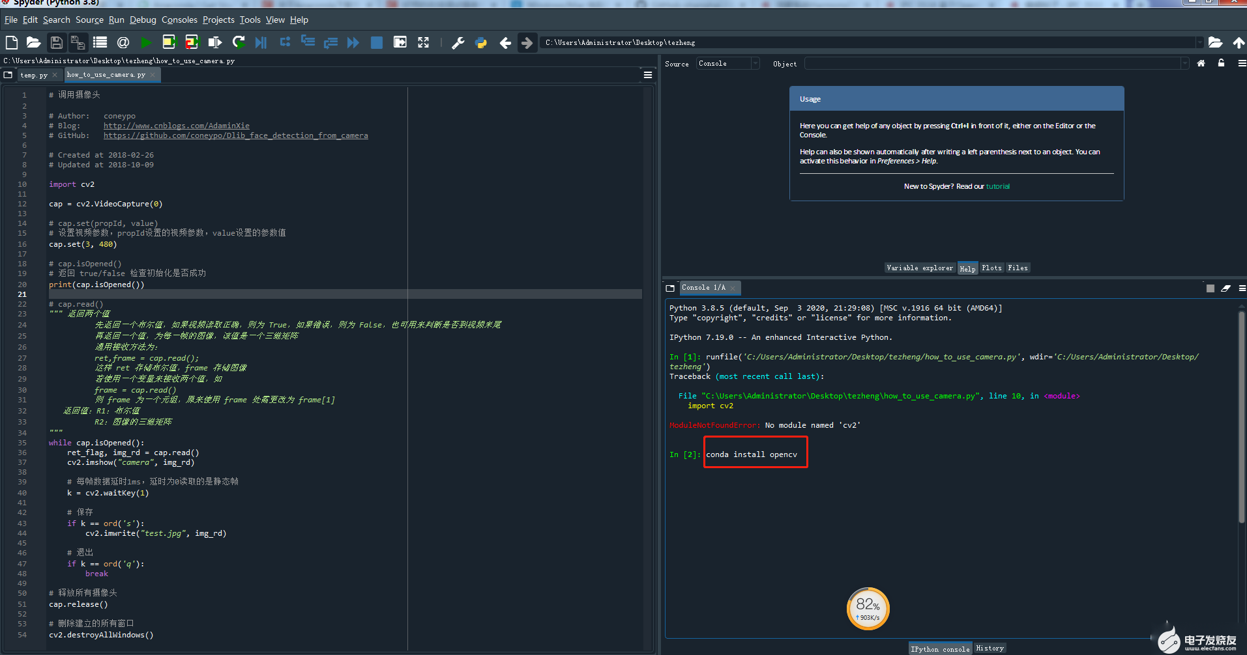Open the Projects menu
The height and width of the screenshot is (655, 1247).
click(218, 20)
